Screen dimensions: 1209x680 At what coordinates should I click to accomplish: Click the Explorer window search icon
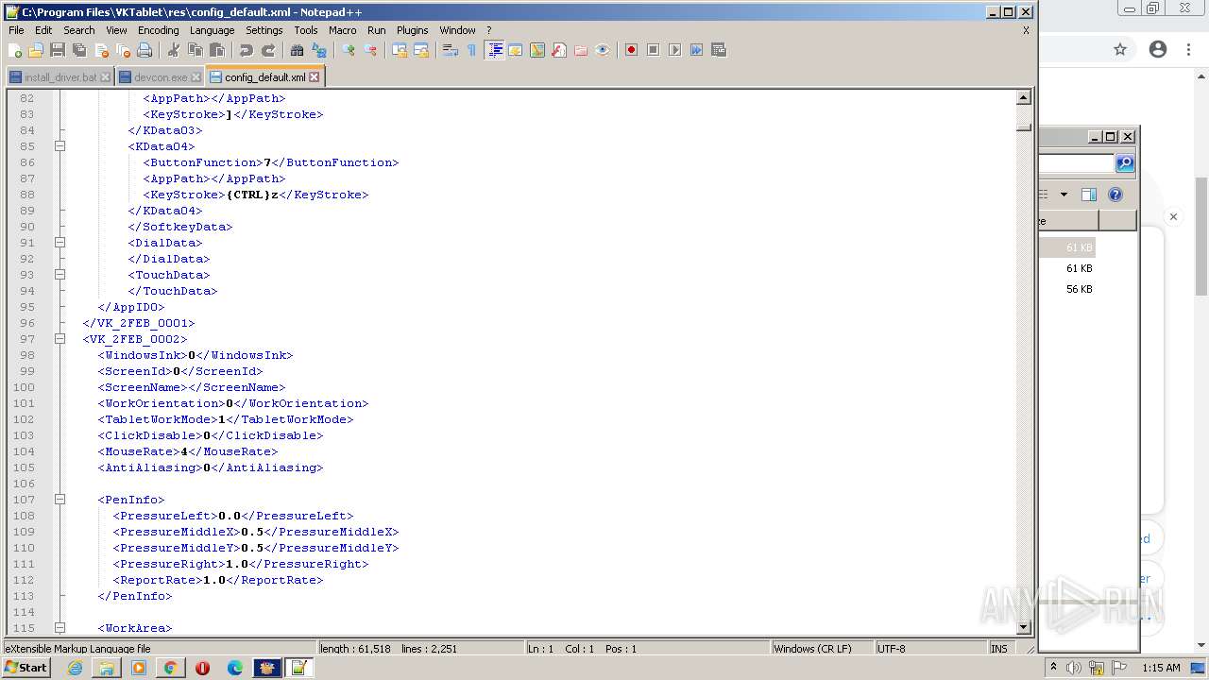1125,163
